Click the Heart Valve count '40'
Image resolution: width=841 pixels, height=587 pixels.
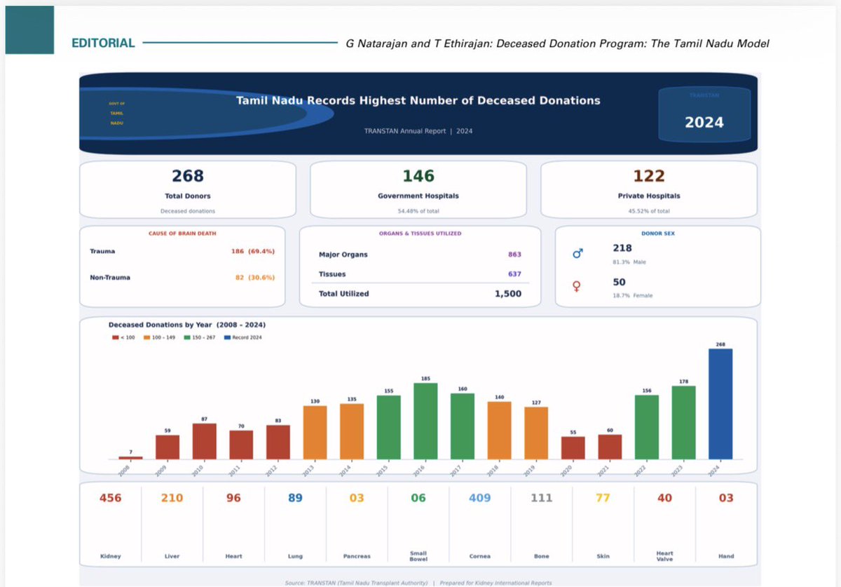pyautogui.click(x=665, y=498)
